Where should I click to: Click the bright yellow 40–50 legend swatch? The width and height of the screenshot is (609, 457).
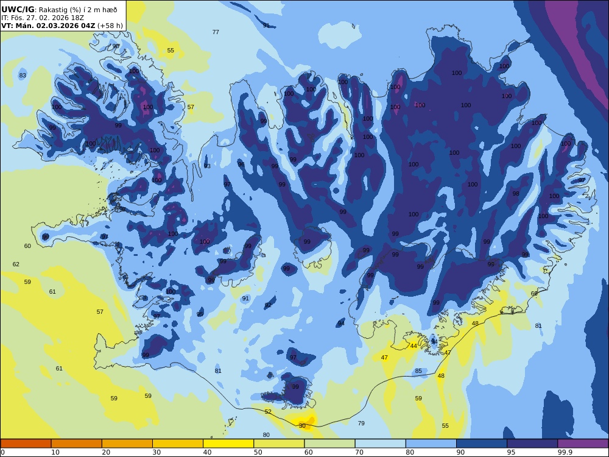[x=228, y=444]
